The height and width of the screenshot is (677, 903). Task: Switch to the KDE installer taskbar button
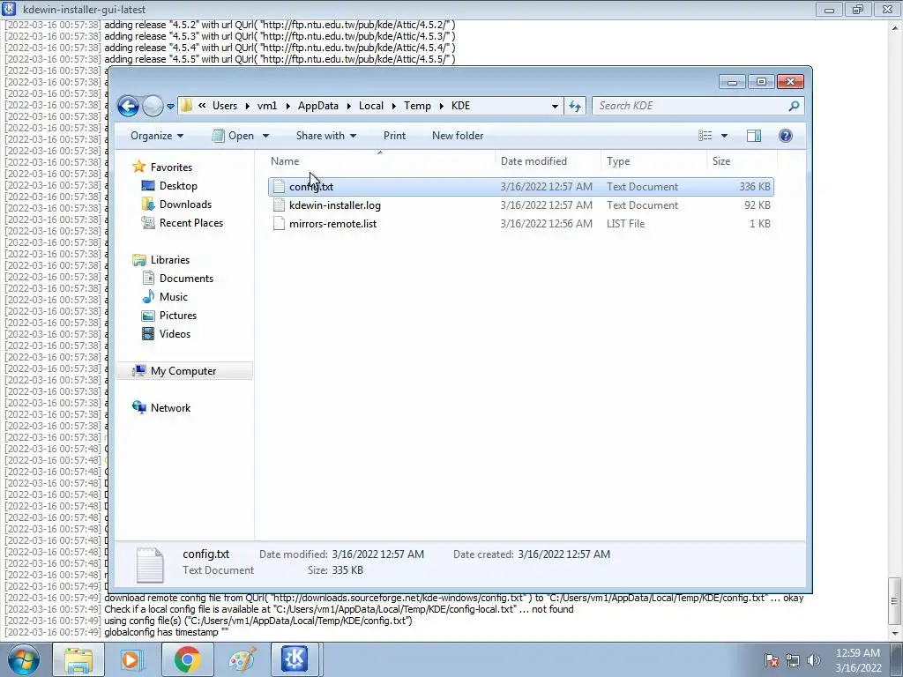pos(296,659)
